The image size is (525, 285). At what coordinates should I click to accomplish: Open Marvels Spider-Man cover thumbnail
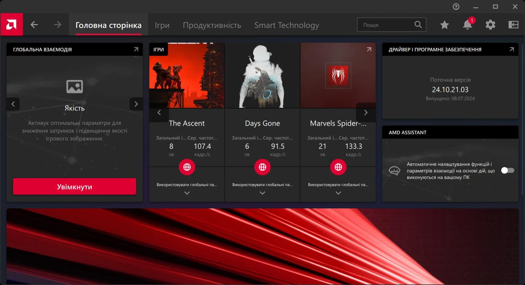(x=338, y=75)
